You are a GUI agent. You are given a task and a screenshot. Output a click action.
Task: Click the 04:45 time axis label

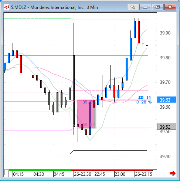tap(59, 174)
